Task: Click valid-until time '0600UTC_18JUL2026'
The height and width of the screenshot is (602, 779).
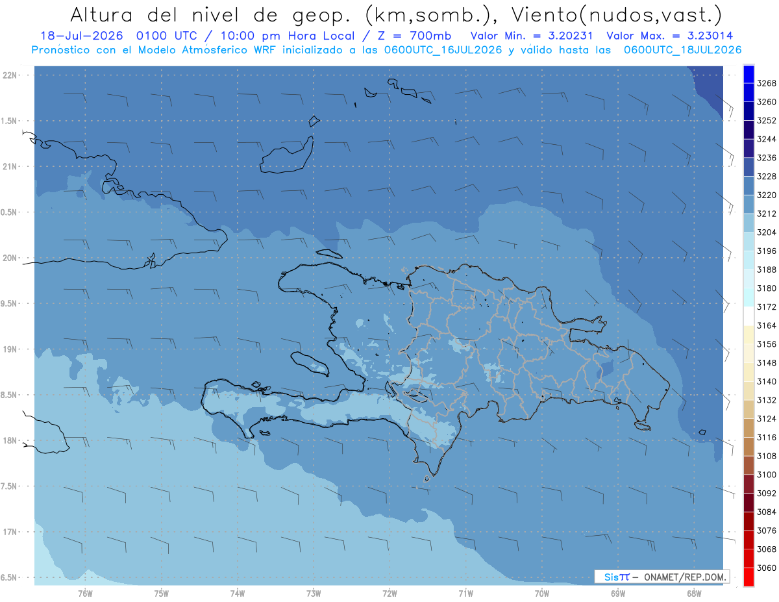Action: coord(682,50)
